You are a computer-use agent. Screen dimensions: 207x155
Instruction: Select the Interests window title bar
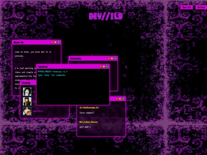pyautogui.click(x=93, y=59)
